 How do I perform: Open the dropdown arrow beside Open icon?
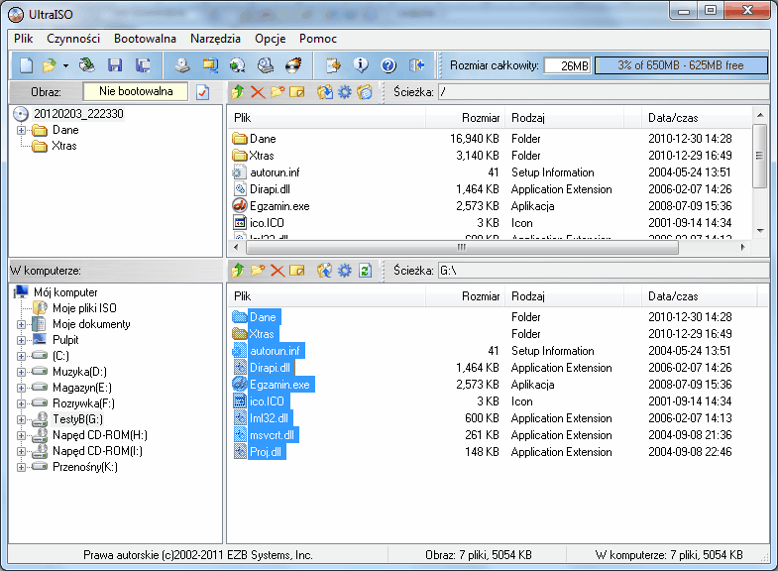point(65,65)
